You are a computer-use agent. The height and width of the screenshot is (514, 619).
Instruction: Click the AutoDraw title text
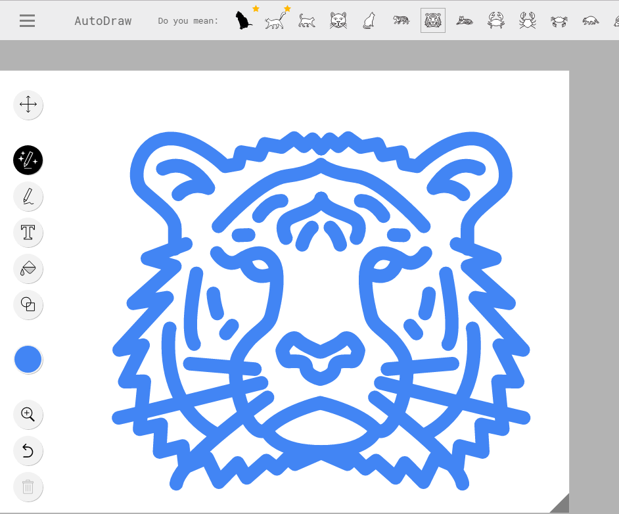coord(103,21)
